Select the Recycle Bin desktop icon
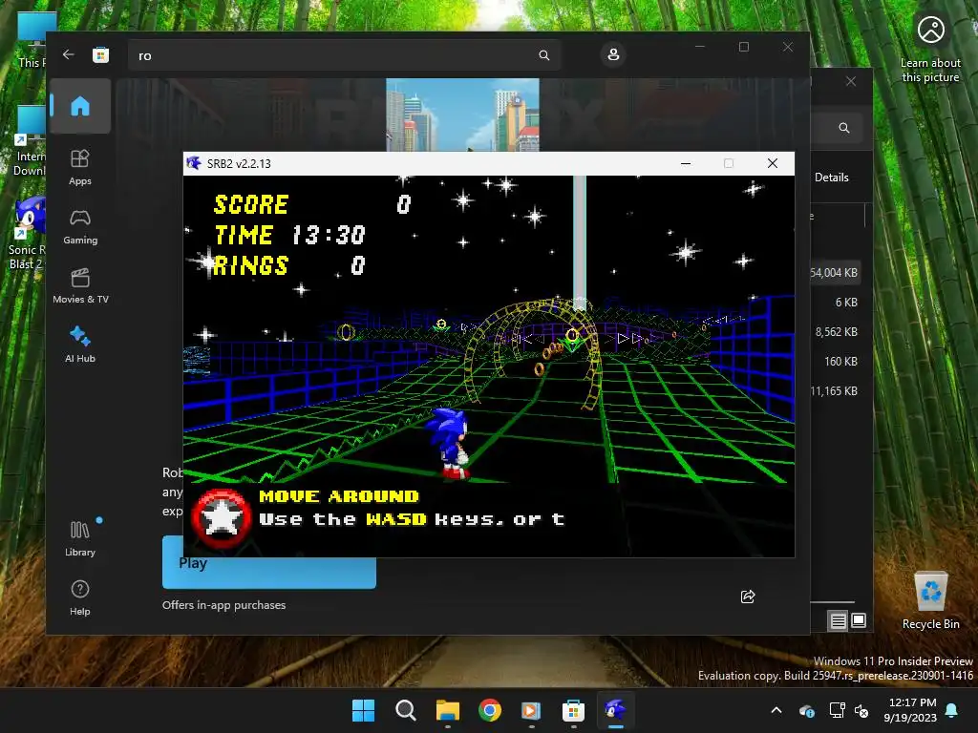This screenshot has height=733, width=978. pos(930,601)
